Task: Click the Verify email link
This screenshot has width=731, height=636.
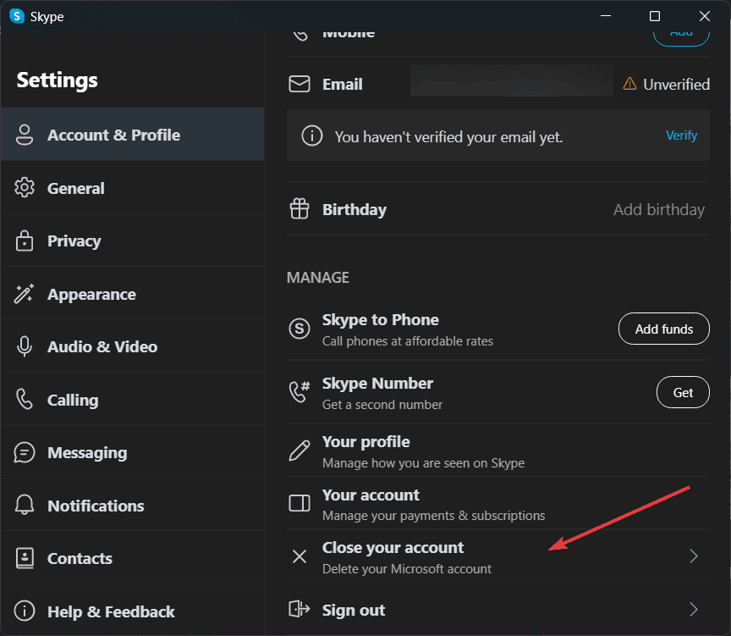Action: [681, 135]
